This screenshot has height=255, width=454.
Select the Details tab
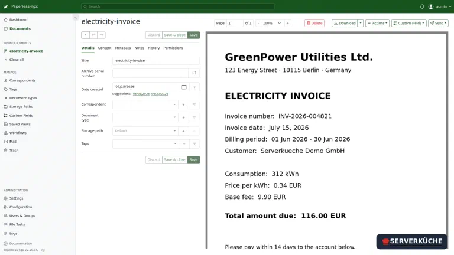(87, 48)
